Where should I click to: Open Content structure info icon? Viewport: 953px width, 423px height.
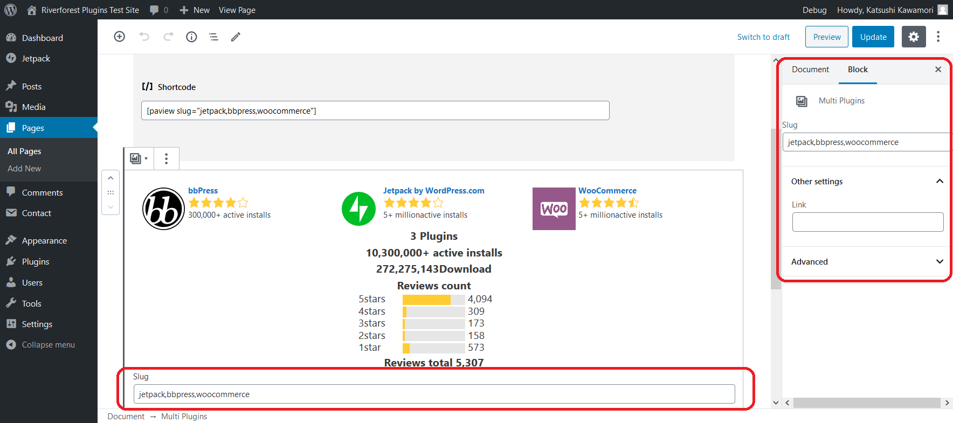(191, 37)
